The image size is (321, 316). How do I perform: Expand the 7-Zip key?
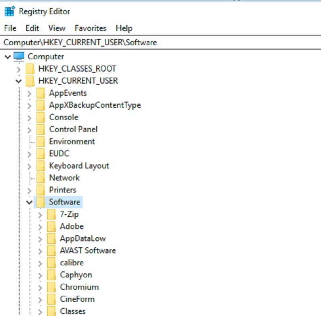[40, 215]
